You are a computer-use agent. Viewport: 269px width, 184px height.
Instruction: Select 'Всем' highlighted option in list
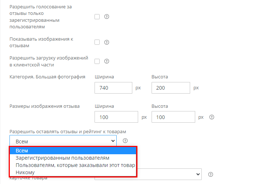click(73, 151)
